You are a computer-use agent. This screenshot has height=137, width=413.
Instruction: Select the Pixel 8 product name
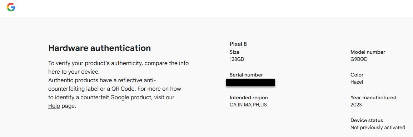238,44
